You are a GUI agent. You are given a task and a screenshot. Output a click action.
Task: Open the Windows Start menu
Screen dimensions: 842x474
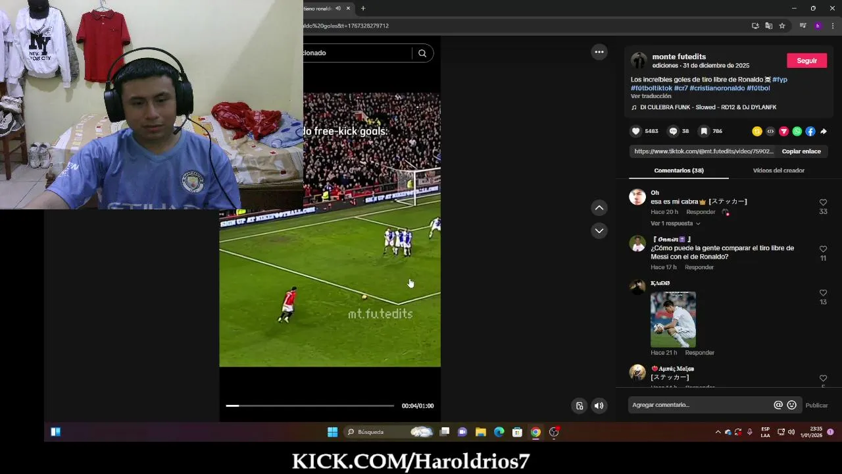pos(333,432)
